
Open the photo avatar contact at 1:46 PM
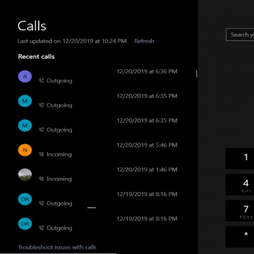coord(25,174)
